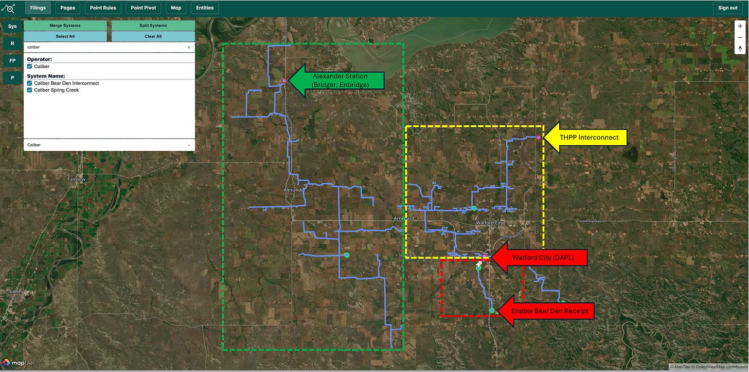This screenshot has width=749, height=372.
Task: Click the Alexander town label on map
Action: (x=294, y=190)
